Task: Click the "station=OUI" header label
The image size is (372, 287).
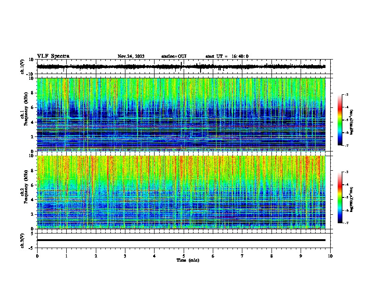Action: click(x=174, y=56)
